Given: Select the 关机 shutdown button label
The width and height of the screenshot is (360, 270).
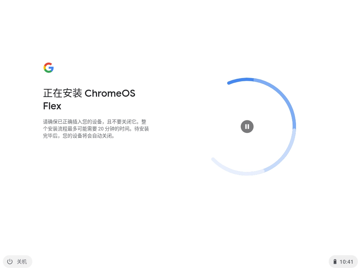Looking at the screenshot, I should (22, 262).
